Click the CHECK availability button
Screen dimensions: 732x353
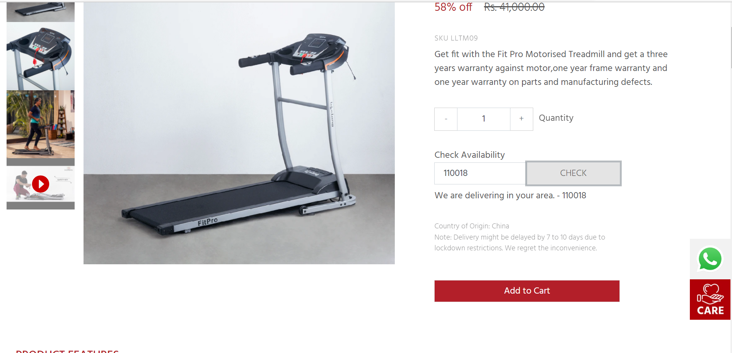coord(573,173)
